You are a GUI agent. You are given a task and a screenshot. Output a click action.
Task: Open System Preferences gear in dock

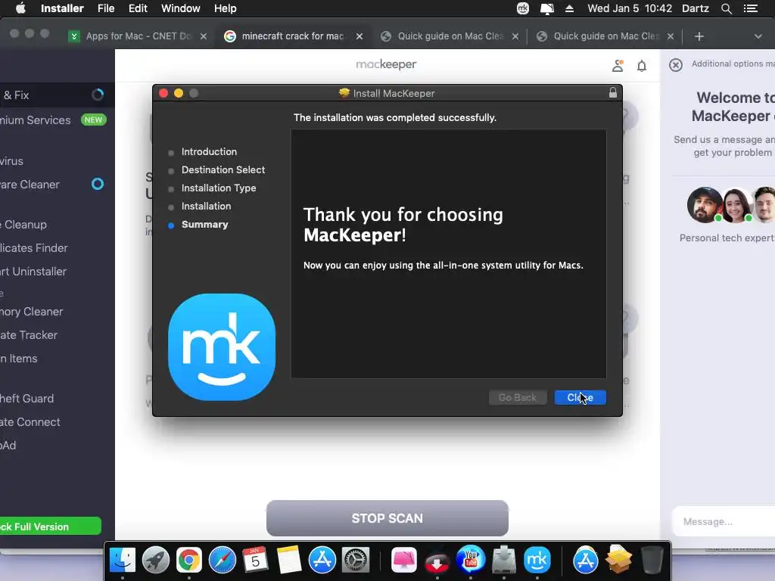(356, 561)
